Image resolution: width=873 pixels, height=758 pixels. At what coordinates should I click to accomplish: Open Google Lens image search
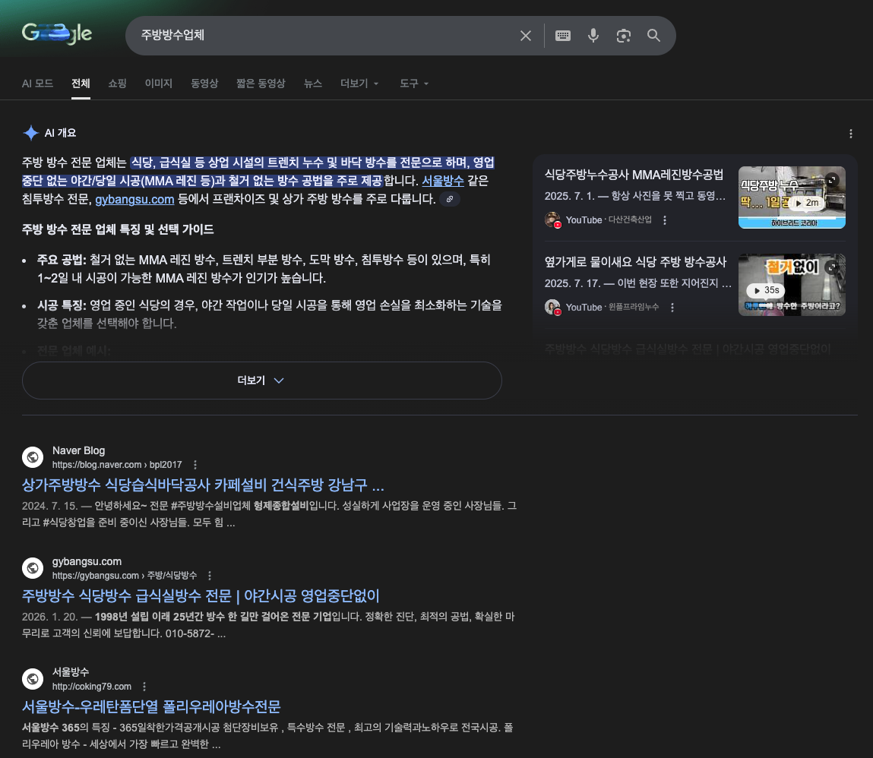(624, 35)
